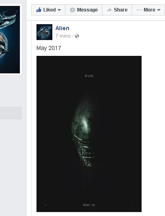Click the large page profile picture at left

(x=10, y=40)
